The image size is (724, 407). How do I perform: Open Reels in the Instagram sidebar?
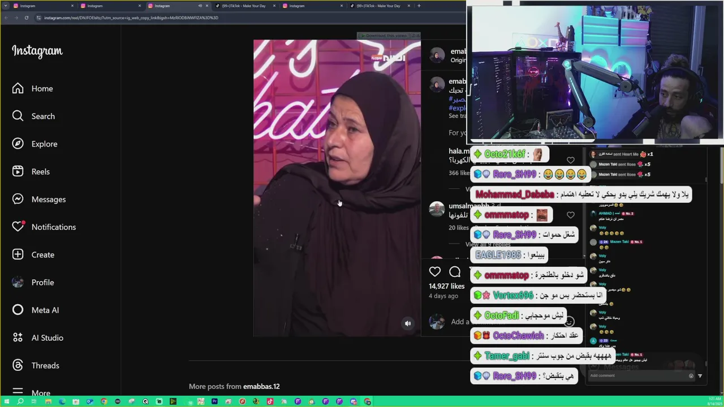tap(31, 172)
